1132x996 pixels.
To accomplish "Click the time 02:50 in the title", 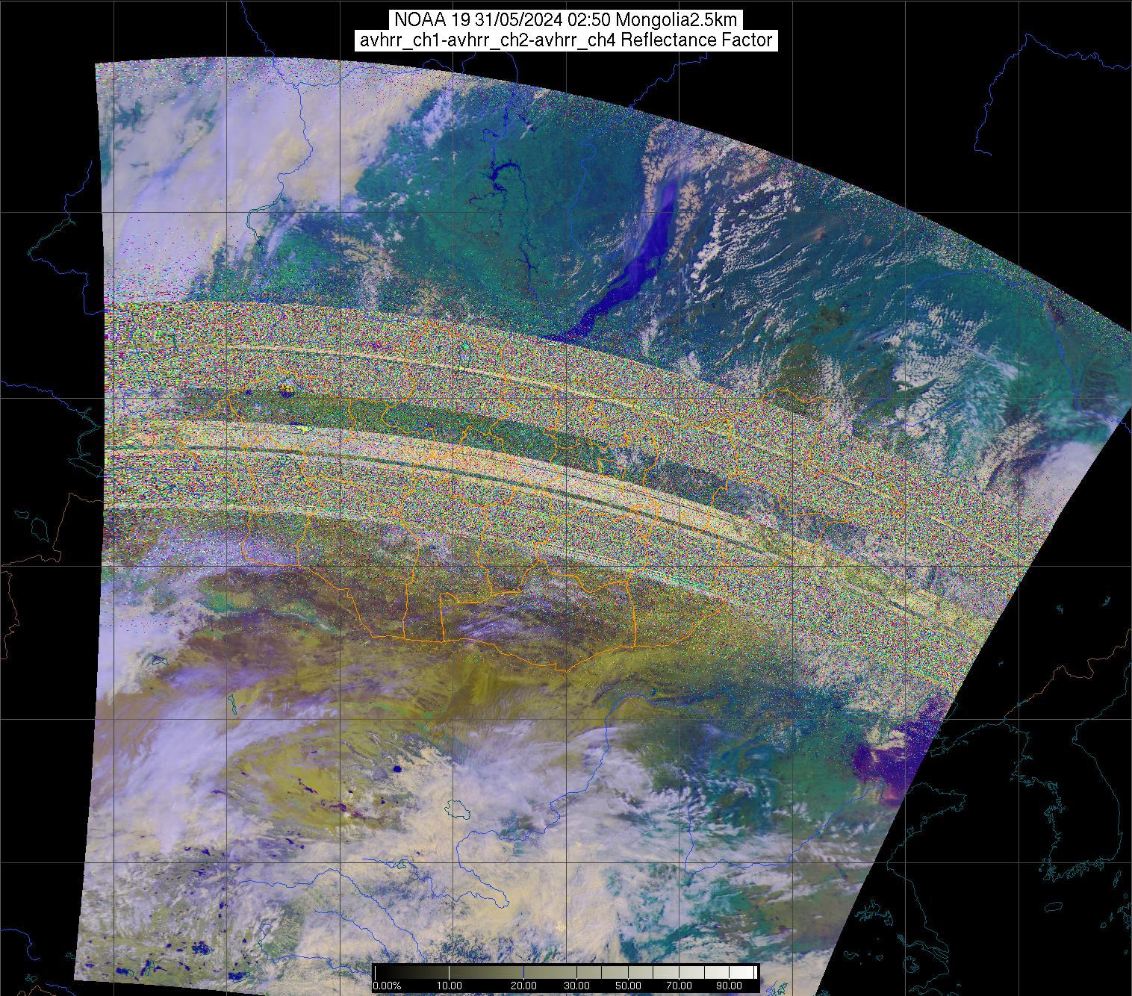I will coord(588,20).
